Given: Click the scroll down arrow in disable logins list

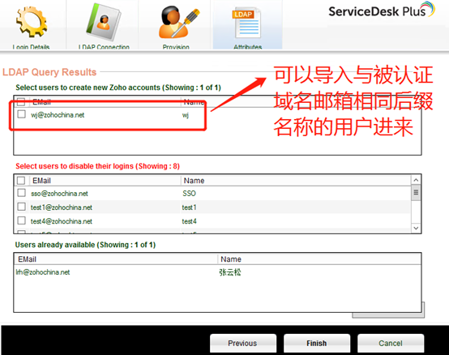Looking at the screenshot, I should click(x=416, y=229).
